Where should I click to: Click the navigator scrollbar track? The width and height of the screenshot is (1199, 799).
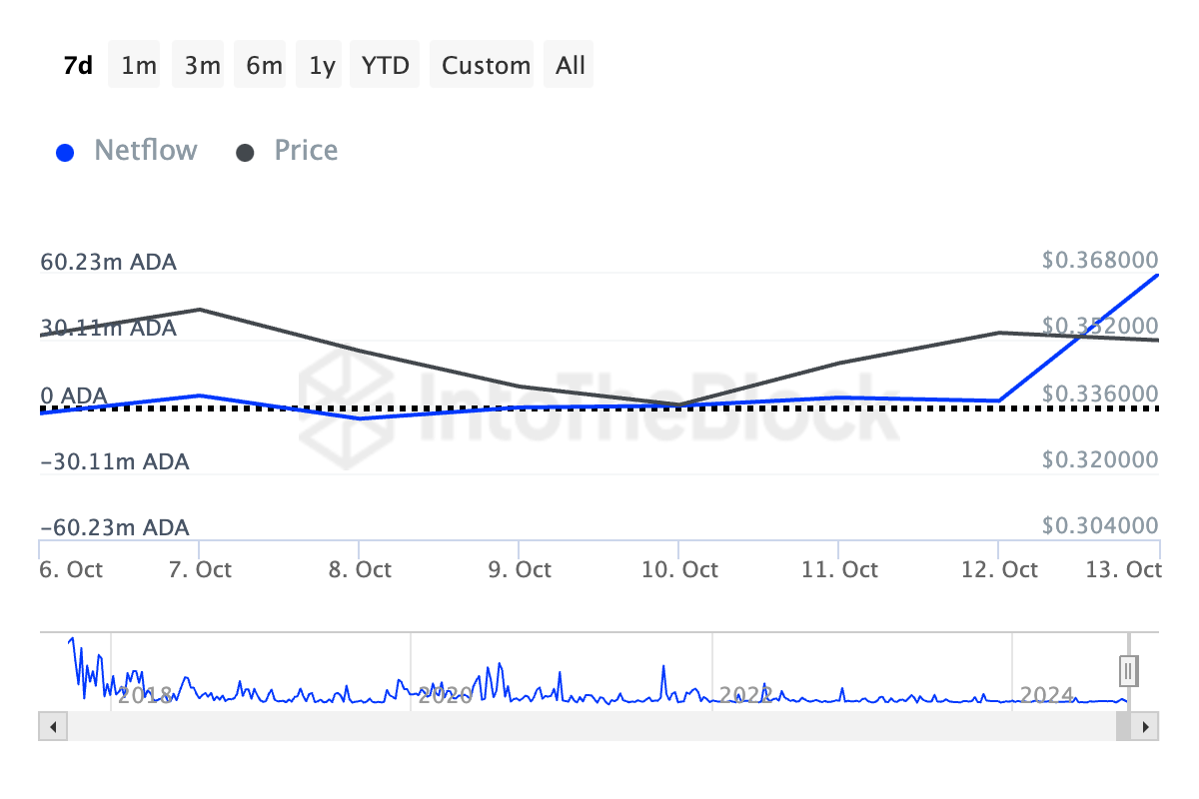pos(599,727)
